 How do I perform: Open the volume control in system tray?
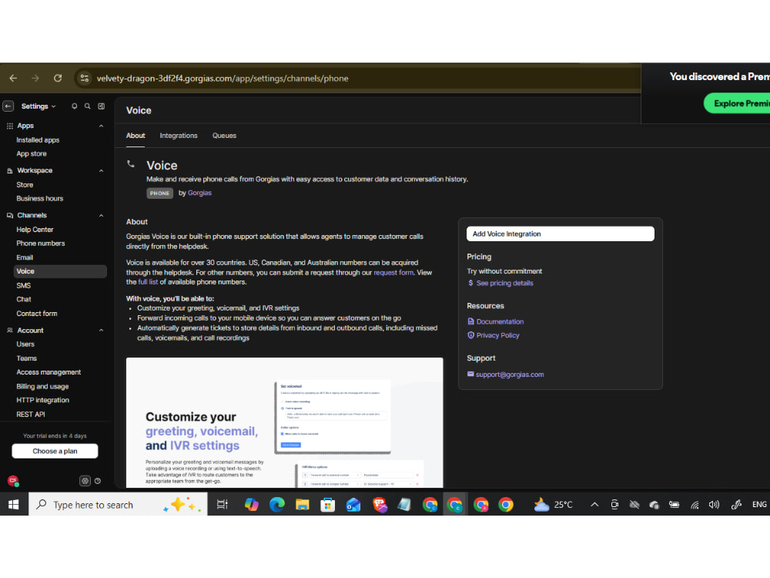pyautogui.click(x=714, y=505)
